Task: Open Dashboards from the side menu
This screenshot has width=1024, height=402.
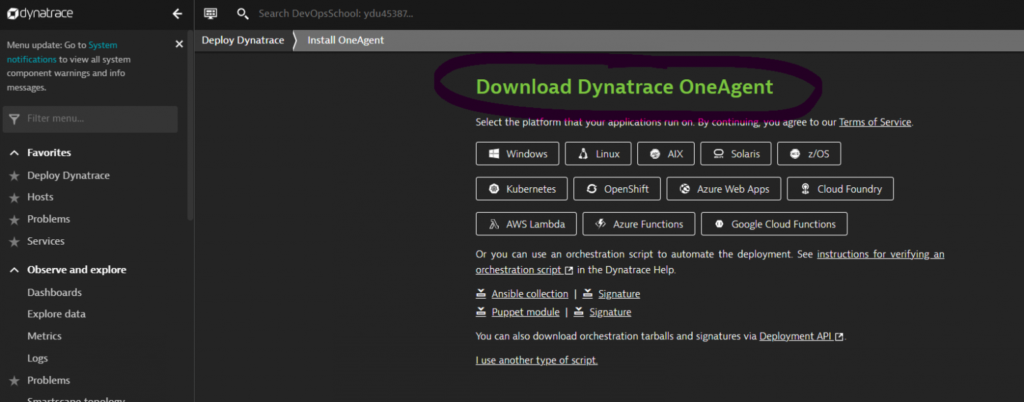Action: (x=55, y=293)
